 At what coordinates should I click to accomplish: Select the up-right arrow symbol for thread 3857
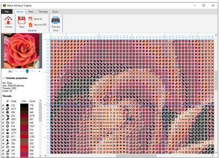coord(7,119)
